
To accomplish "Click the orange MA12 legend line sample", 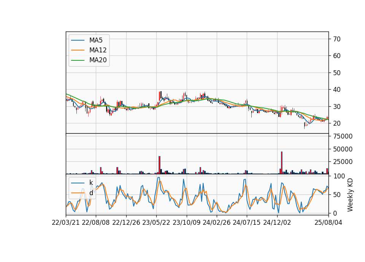I will coord(78,50).
